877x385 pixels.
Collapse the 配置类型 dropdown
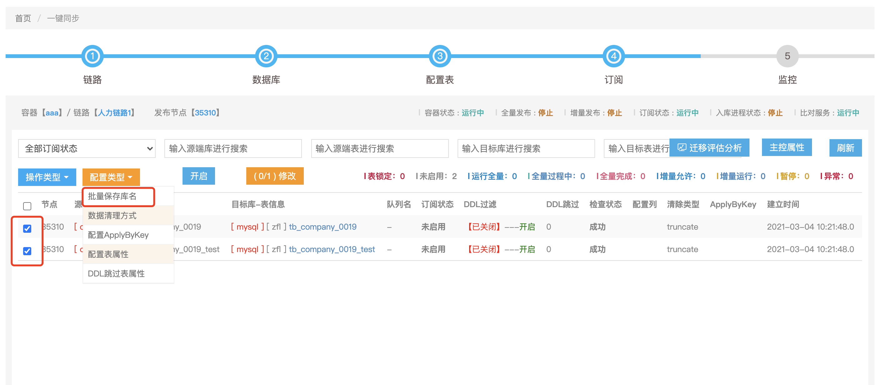point(111,177)
